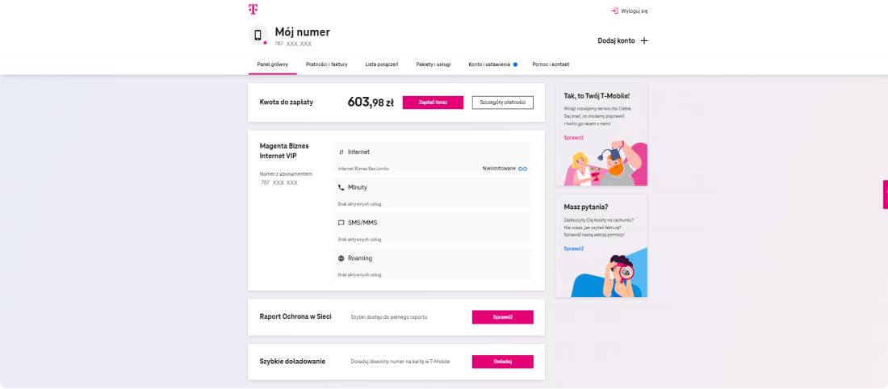Click the Roaming globe icon
Viewport: 888px width, 389px height.
[x=341, y=258]
